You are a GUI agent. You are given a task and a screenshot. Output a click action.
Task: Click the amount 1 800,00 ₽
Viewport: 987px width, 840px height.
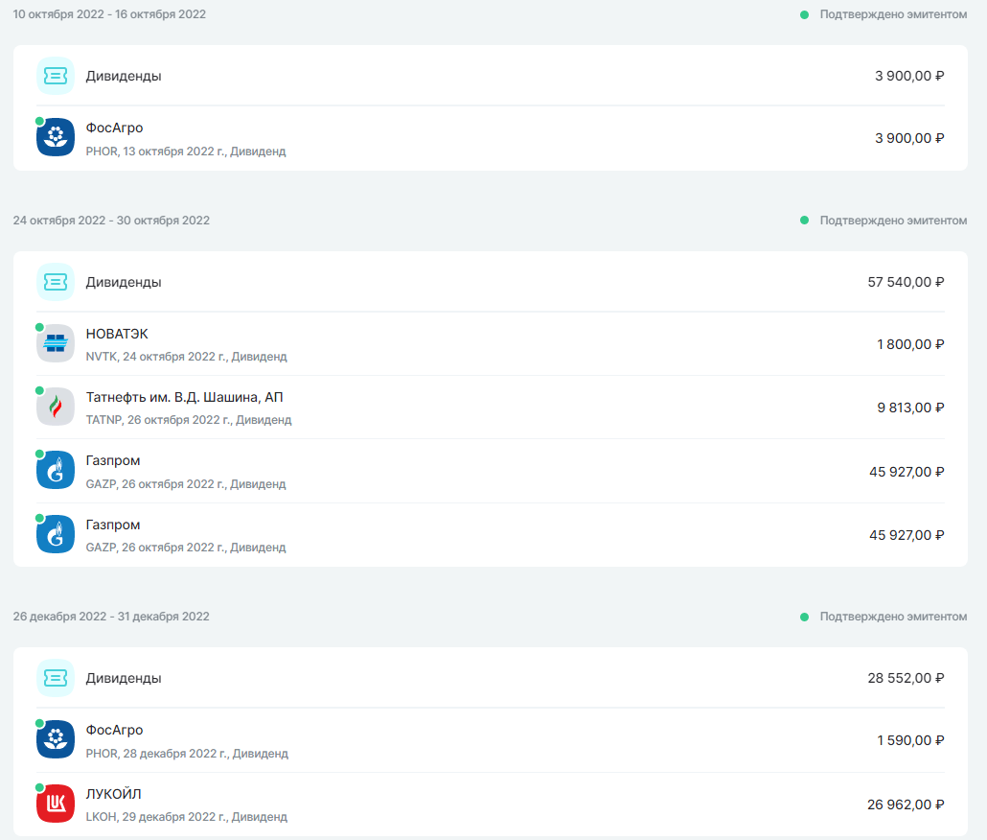pos(910,344)
